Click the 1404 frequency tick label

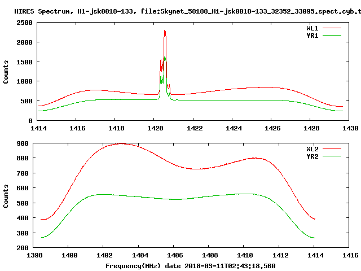coord(140,255)
